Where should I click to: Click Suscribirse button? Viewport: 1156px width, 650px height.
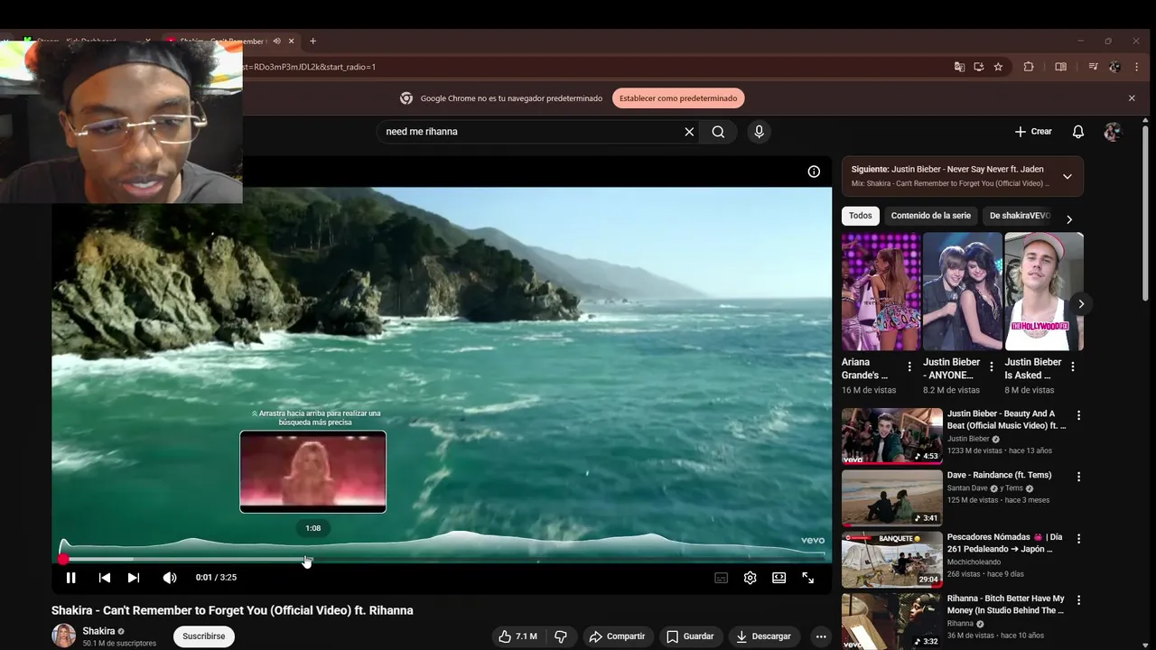[204, 636]
